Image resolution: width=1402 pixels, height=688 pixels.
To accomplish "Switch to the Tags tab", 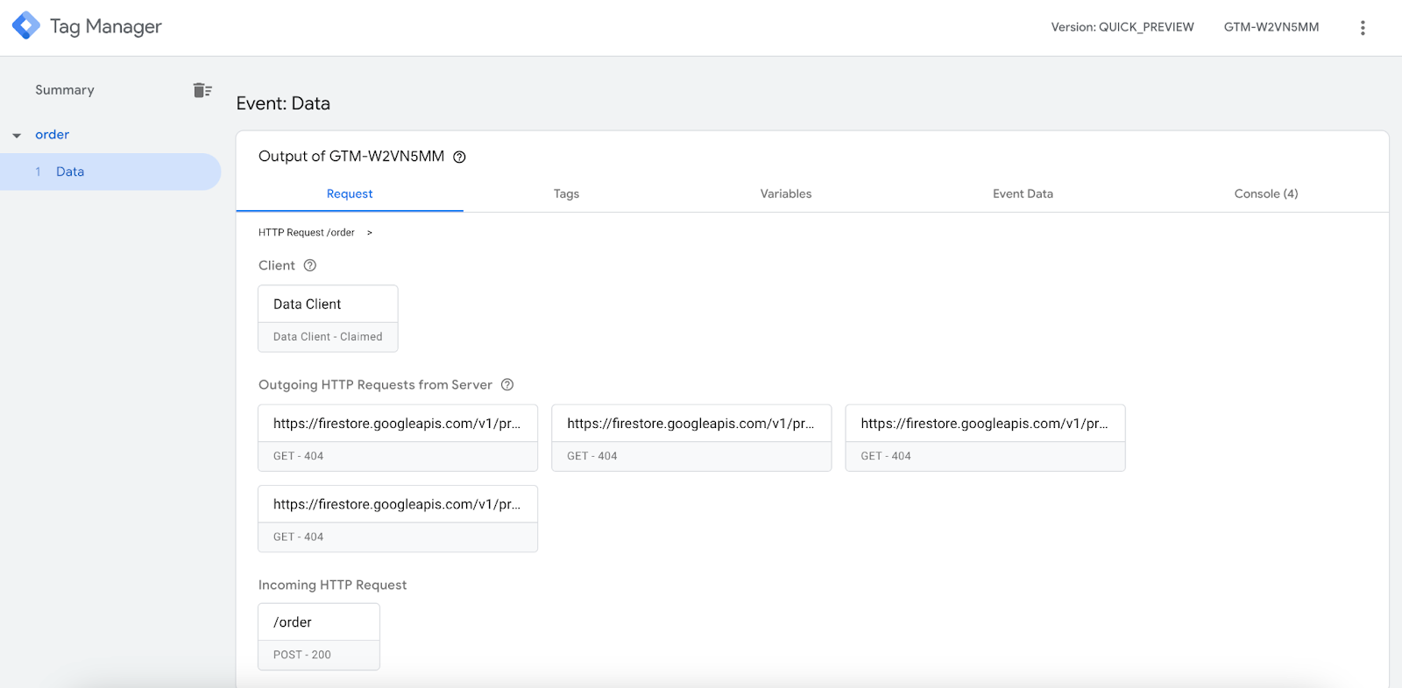I will coord(566,193).
